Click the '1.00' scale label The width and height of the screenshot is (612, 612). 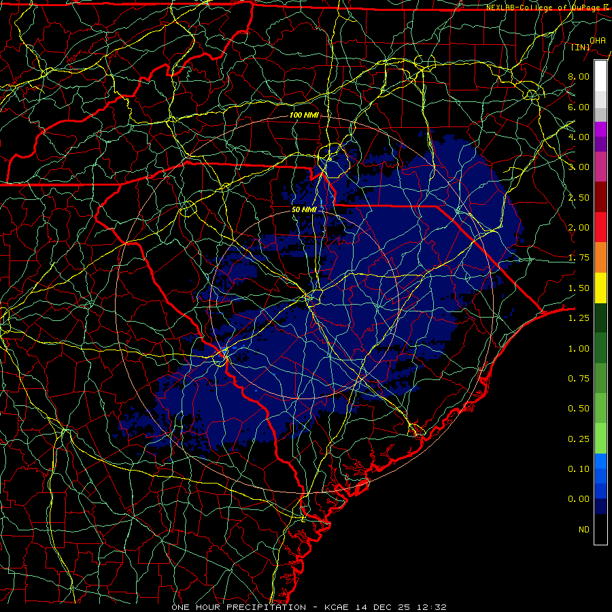(x=579, y=349)
